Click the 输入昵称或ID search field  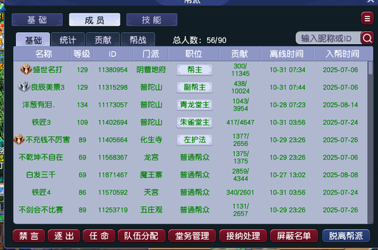pyautogui.click(x=329, y=38)
